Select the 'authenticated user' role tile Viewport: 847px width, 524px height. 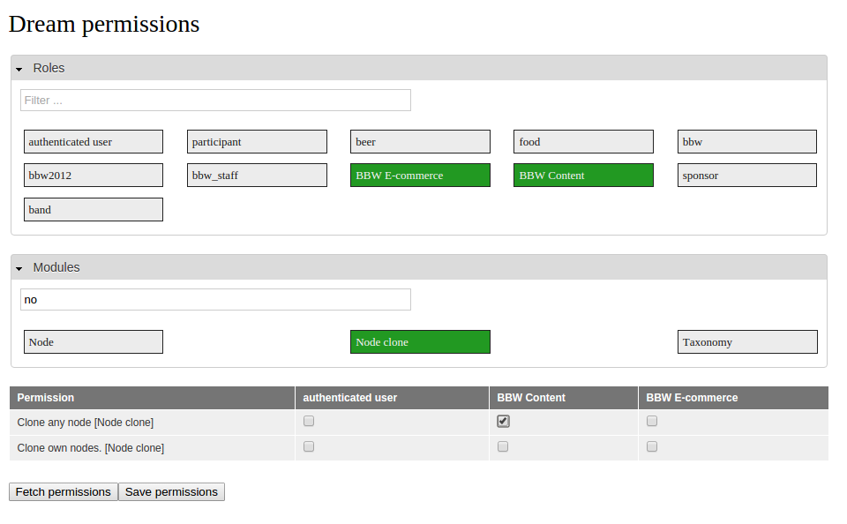pyautogui.click(x=94, y=142)
